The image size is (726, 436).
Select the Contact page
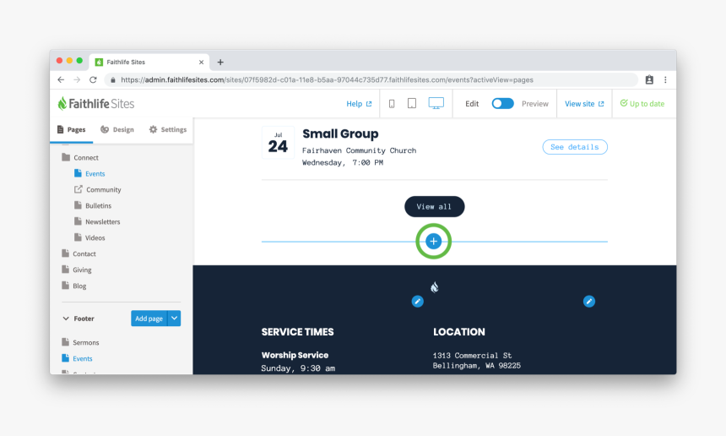point(84,253)
